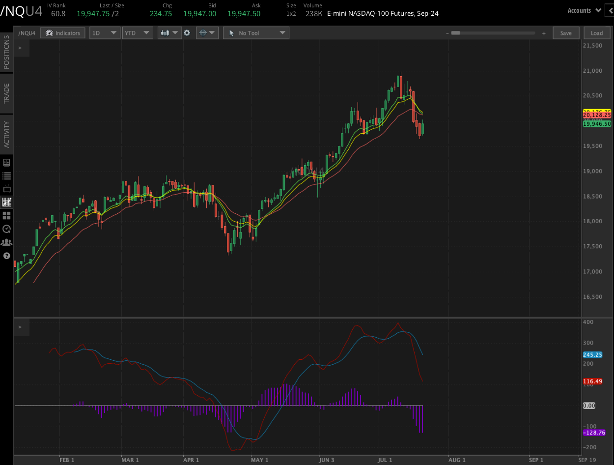Screen dimensions: 614x465
Task: Click the clock history icon in sidebar
Action: click(7, 229)
